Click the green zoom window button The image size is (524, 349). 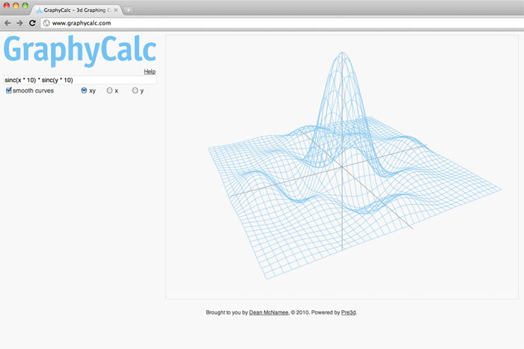25,5
